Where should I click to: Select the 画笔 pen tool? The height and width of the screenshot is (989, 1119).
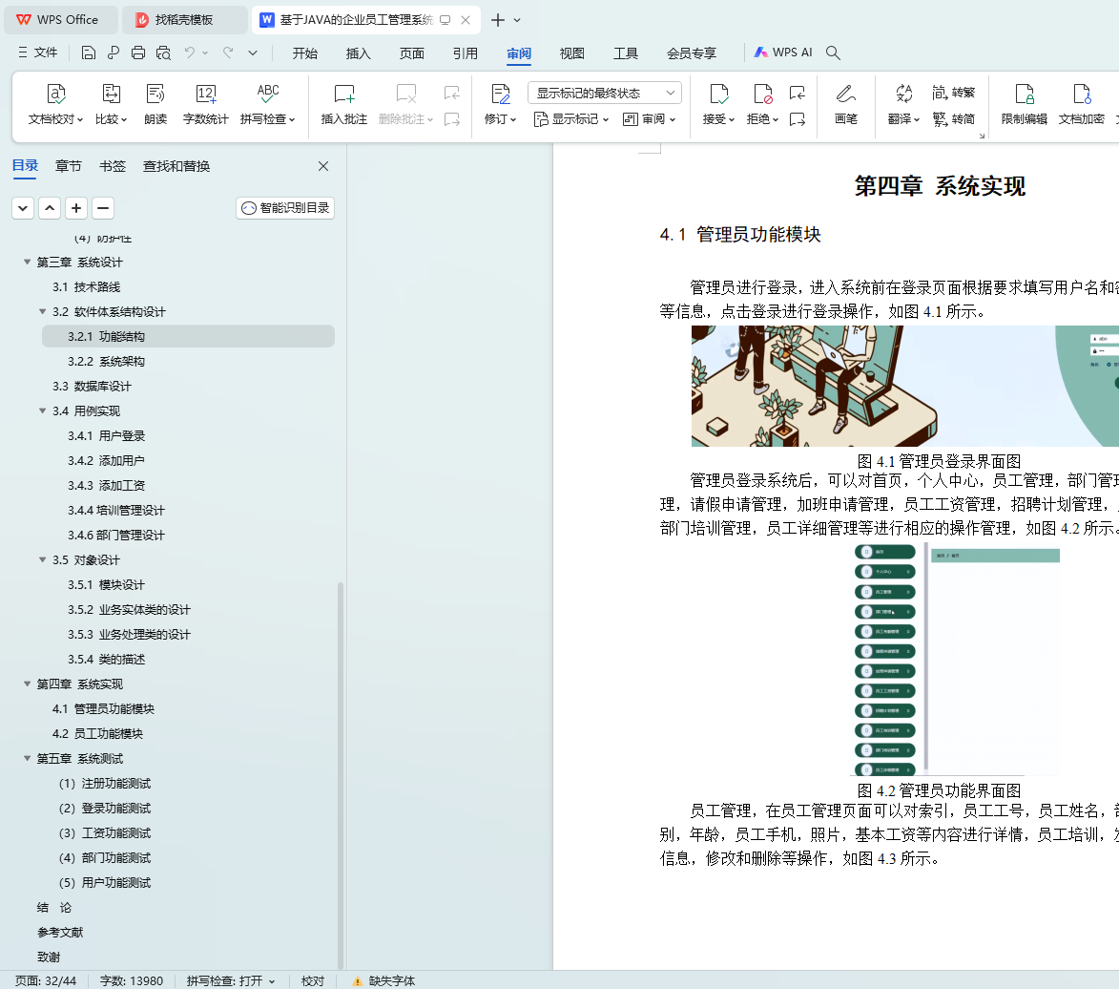click(x=845, y=94)
